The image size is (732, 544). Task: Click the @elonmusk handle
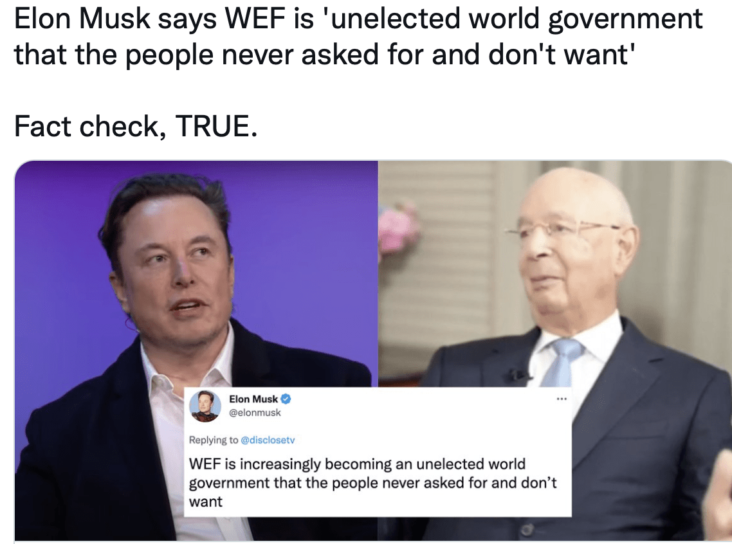[255, 412]
